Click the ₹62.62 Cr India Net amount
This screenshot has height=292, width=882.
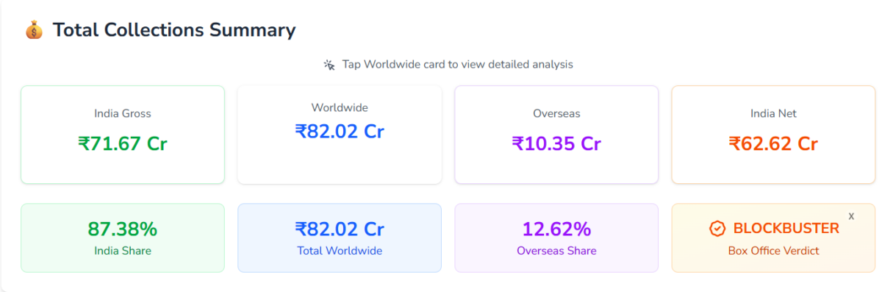[x=773, y=143]
